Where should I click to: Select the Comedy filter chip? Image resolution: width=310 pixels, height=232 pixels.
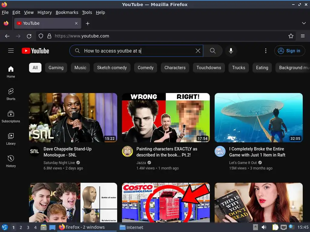coord(146,68)
